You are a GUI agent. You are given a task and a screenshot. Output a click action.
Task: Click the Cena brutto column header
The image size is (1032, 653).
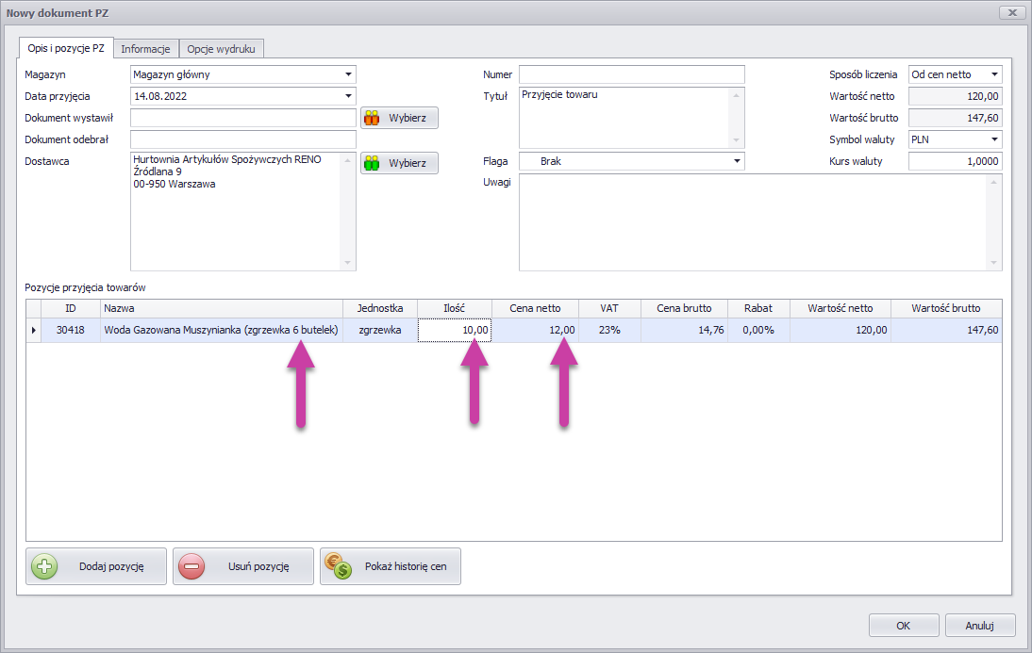click(685, 308)
